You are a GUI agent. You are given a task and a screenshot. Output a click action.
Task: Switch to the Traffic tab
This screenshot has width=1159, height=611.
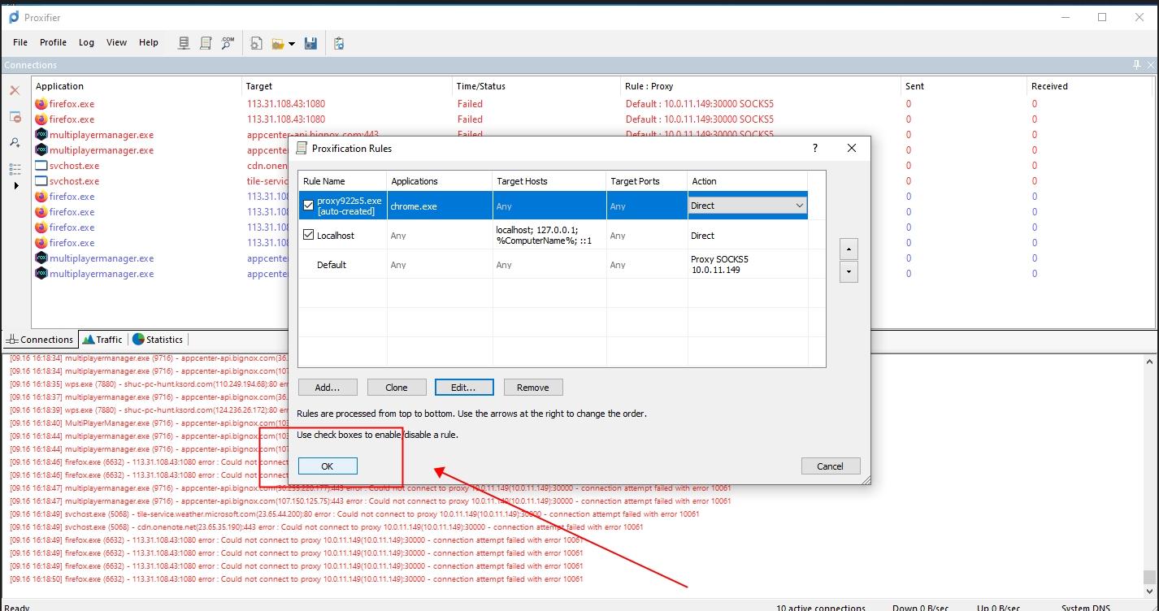click(102, 340)
